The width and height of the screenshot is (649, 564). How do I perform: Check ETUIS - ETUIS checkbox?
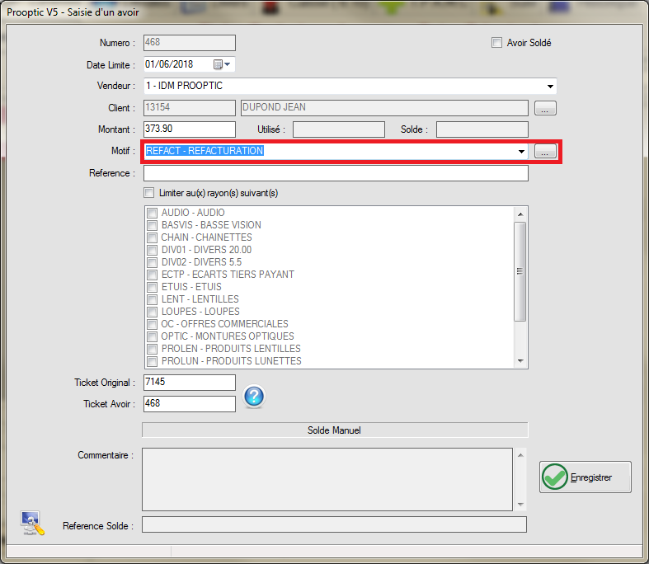(x=153, y=287)
